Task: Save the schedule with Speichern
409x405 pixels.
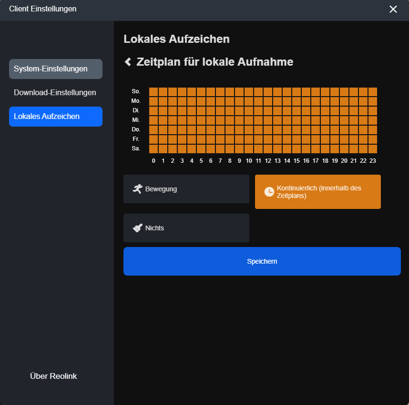Action: coord(262,261)
